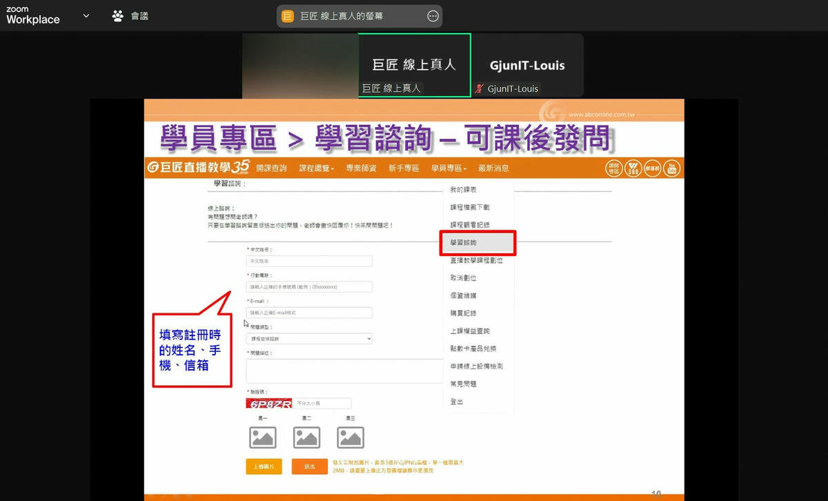The height and width of the screenshot is (501, 828).
Task: Choose 直播教學課程劃位 from the dropdown menu
Action: point(477,260)
